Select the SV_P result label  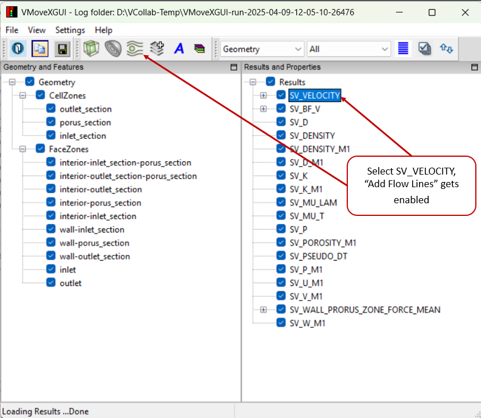coord(298,230)
